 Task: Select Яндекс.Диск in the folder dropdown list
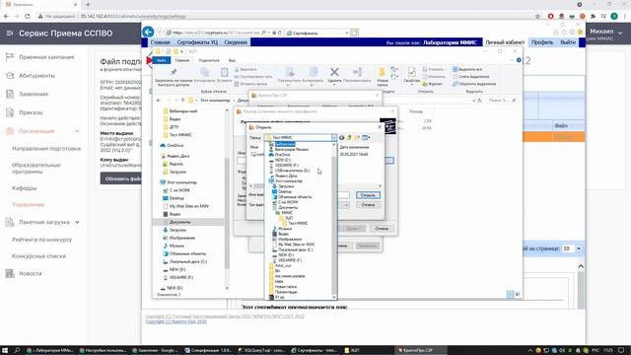tap(286, 176)
